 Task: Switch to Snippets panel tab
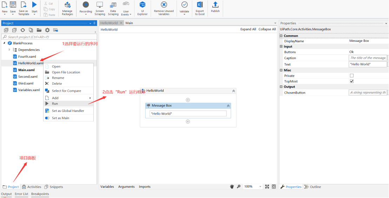pyautogui.click(x=54, y=187)
